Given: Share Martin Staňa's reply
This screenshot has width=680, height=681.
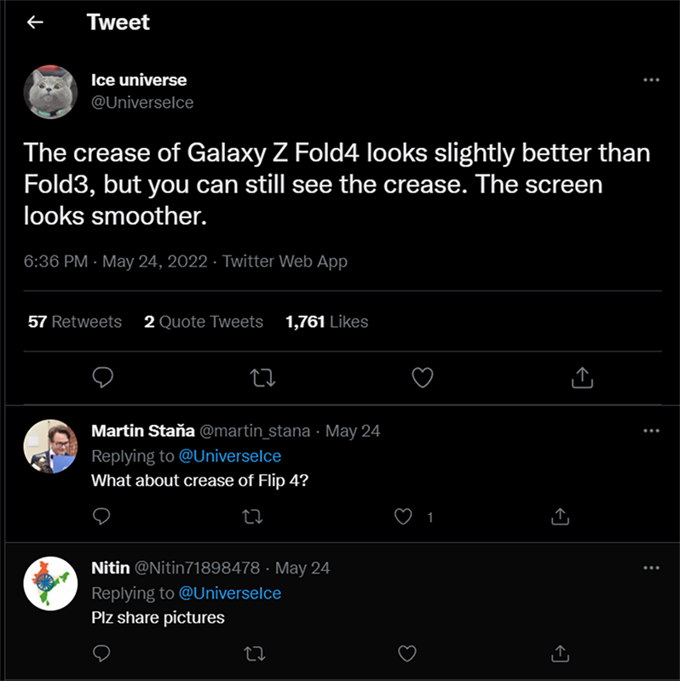Looking at the screenshot, I should (560, 517).
